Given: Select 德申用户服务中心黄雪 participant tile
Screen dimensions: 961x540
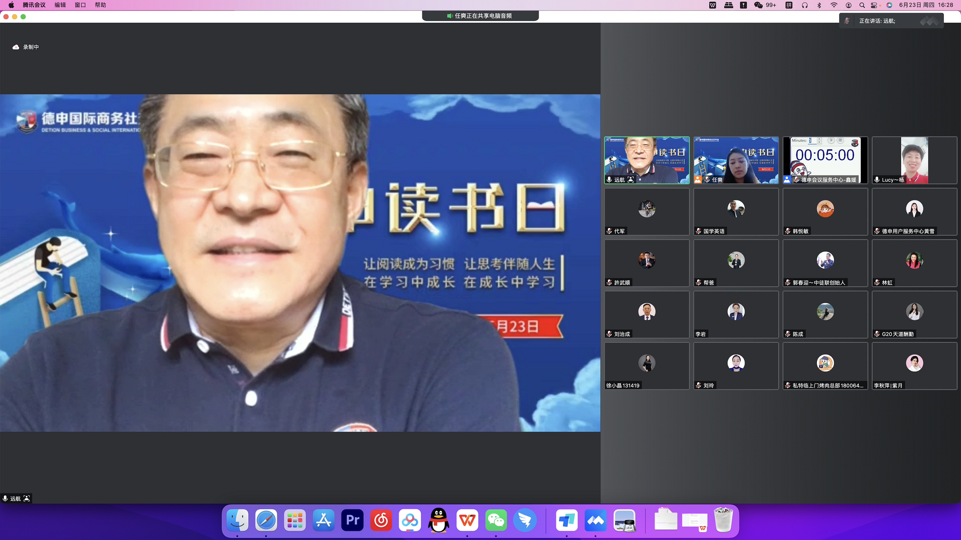Looking at the screenshot, I should tap(914, 211).
